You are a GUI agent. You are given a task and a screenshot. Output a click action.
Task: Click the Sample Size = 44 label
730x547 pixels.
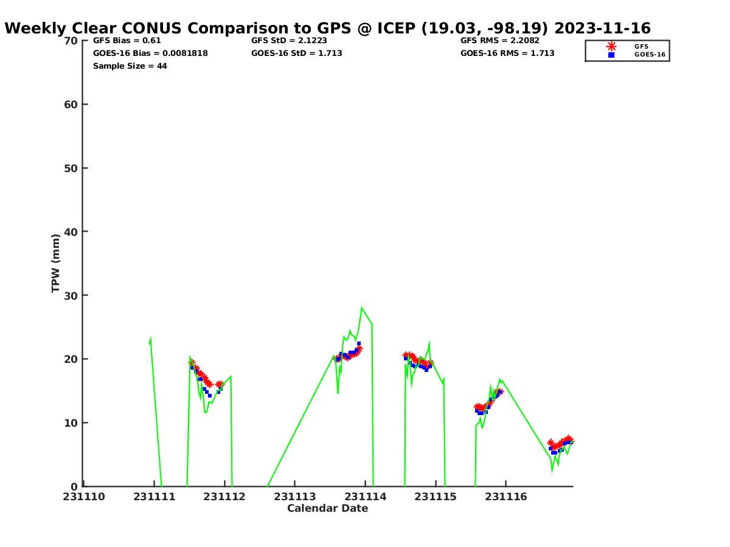pyautogui.click(x=130, y=66)
